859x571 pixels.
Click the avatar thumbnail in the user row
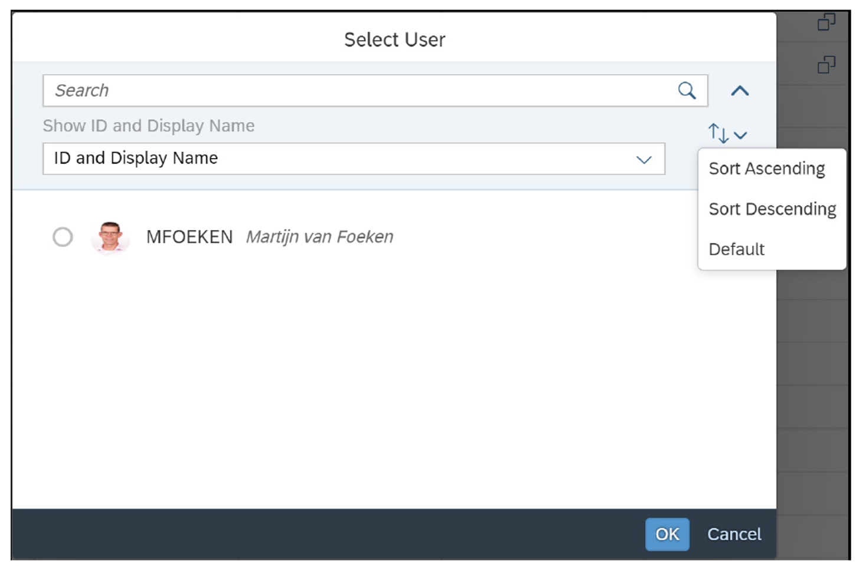click(110, 237)
